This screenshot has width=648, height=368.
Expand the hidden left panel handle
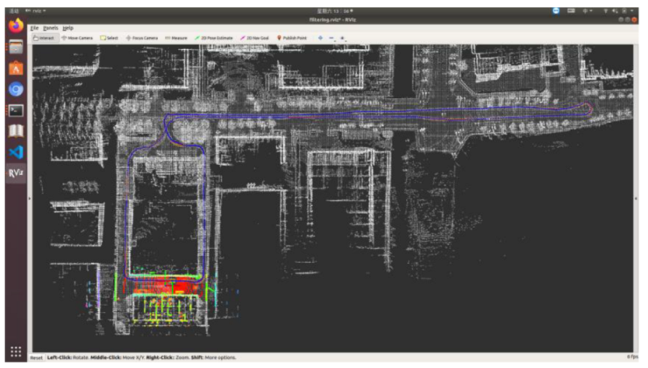coord(31,199)
